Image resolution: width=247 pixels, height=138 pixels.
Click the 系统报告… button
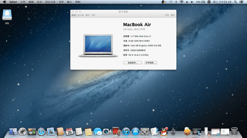pos(133,63)
